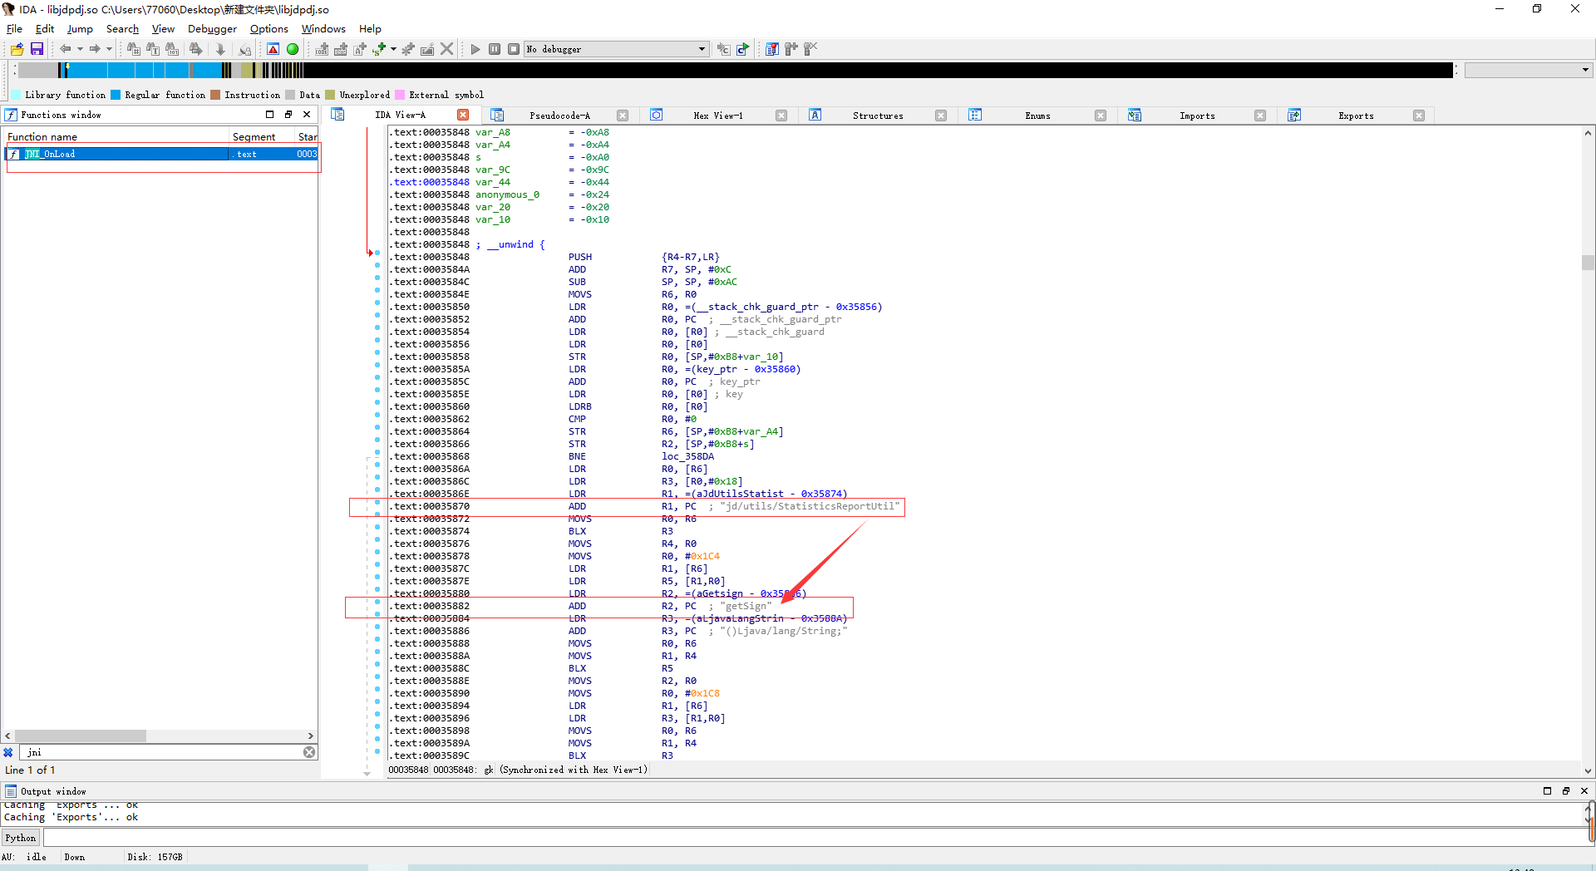Close the Output window panel

pyautogui.click(x=1584, y=790)
